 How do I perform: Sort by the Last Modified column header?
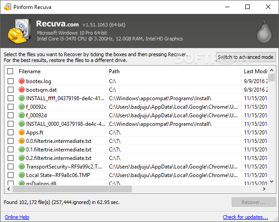coord(255,71)
